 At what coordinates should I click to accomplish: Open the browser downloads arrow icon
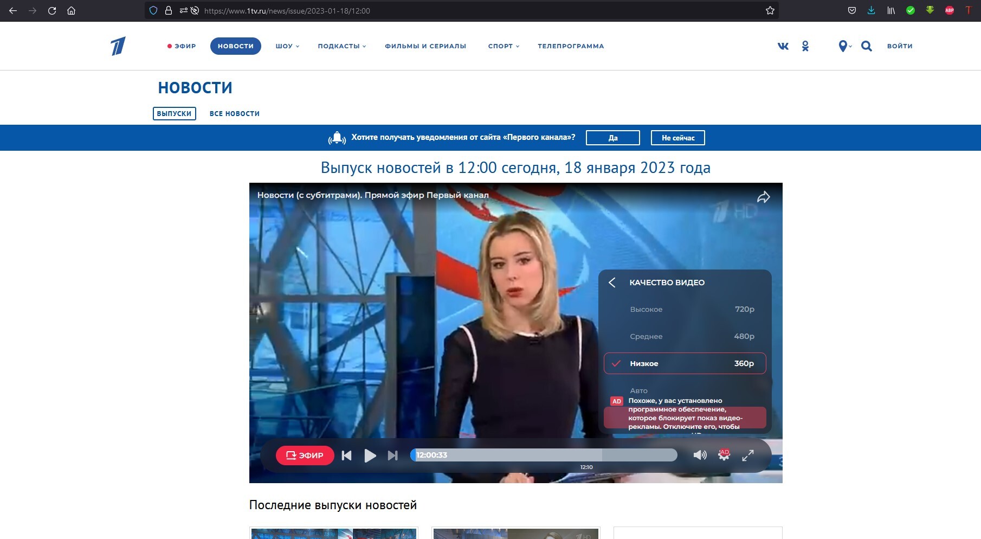(871, 10)
